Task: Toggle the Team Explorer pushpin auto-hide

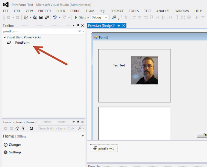Action: [x=78, y=122]
